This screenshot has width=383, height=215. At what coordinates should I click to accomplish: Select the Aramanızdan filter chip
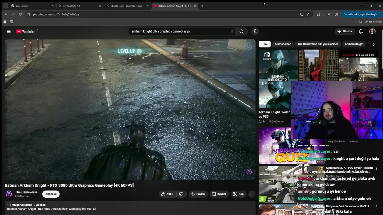pos(283,44)
